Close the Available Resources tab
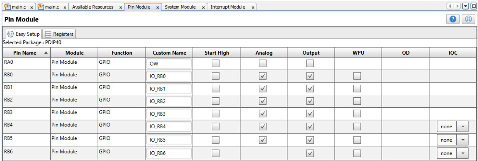The height and width of the screenshot is (161, 478). [120, 7]
